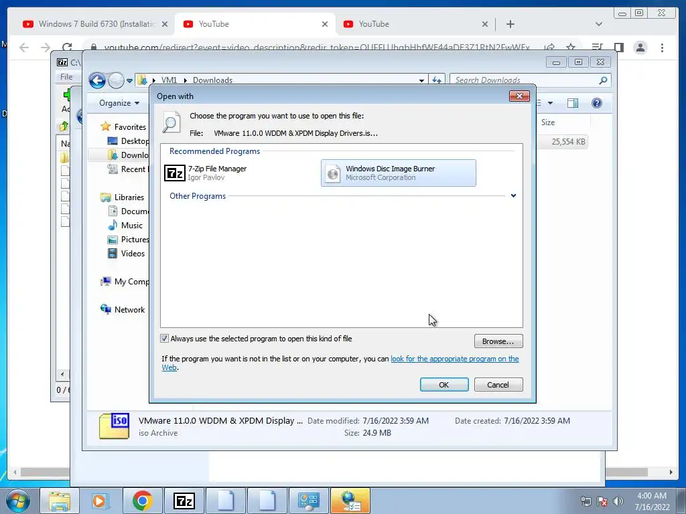
Task: Go forward in Explorer window
Action: pos(116,80)
